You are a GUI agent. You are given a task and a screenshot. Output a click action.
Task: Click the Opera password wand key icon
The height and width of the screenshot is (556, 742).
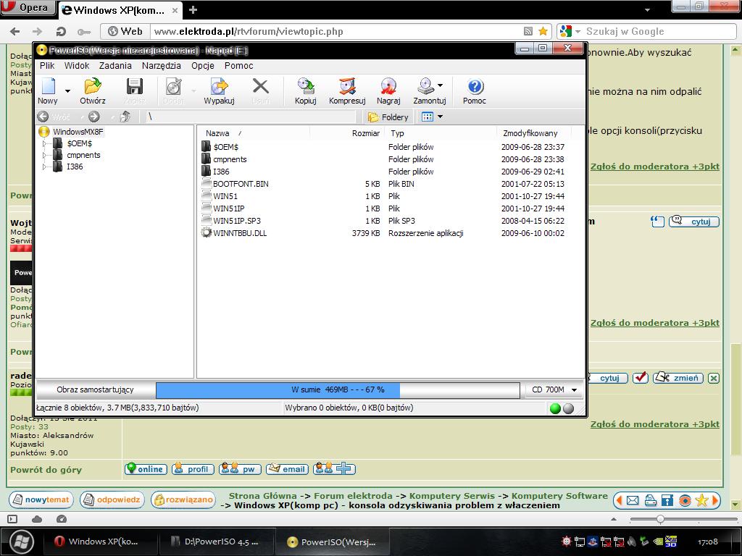click(84, 32)
